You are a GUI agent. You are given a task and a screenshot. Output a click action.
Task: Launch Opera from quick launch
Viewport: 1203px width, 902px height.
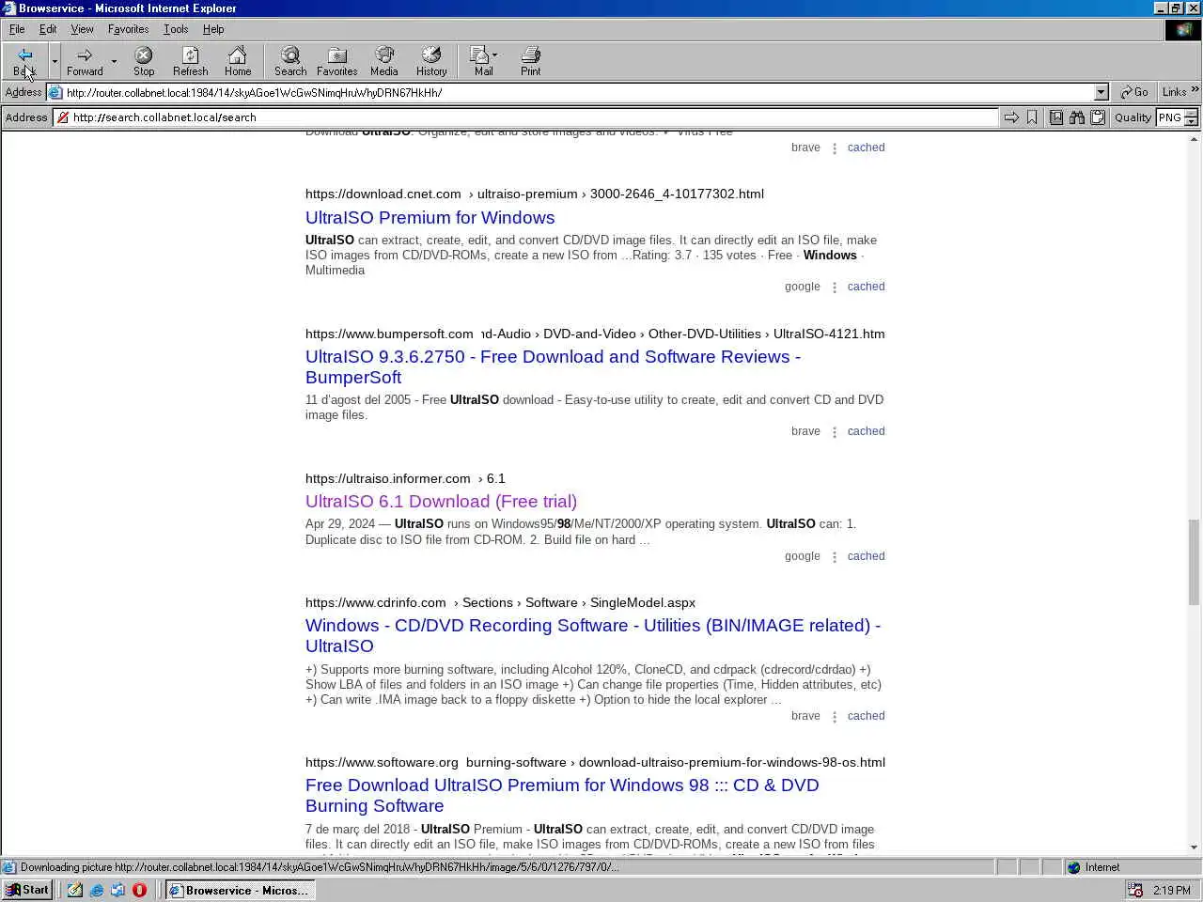coord(139,890)
